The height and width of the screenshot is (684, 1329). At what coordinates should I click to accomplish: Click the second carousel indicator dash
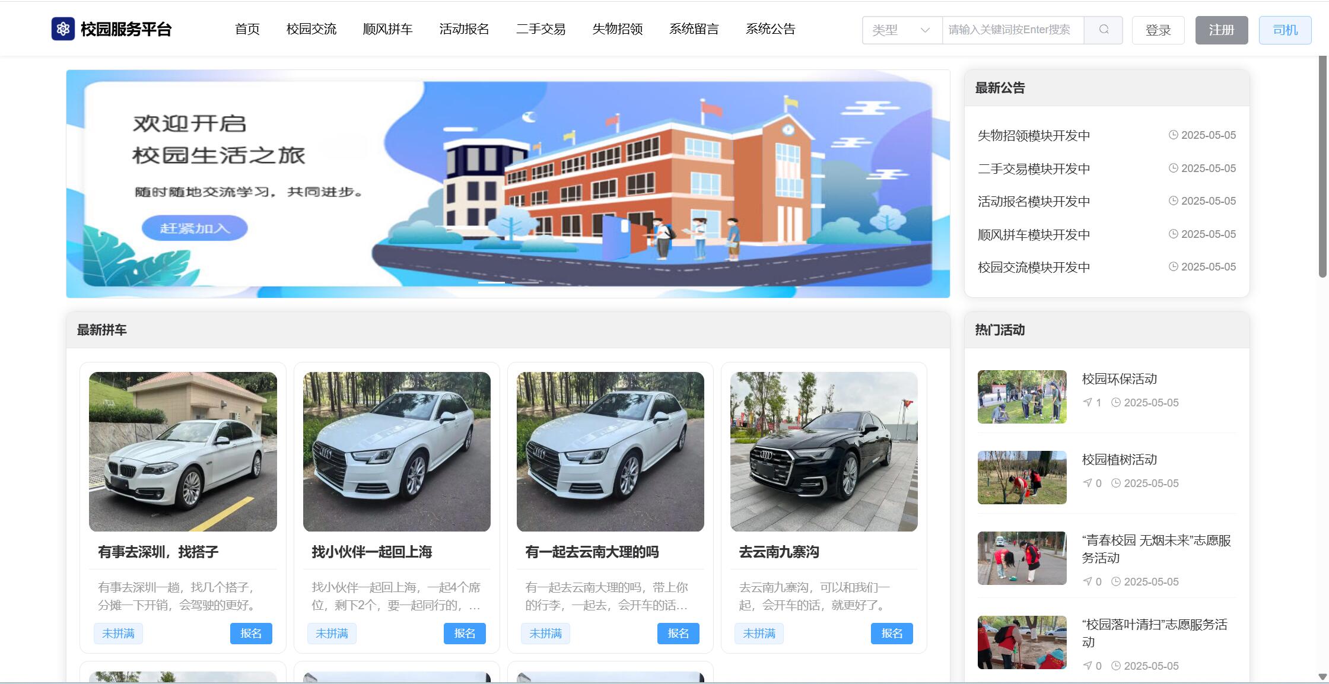point(525,283)
